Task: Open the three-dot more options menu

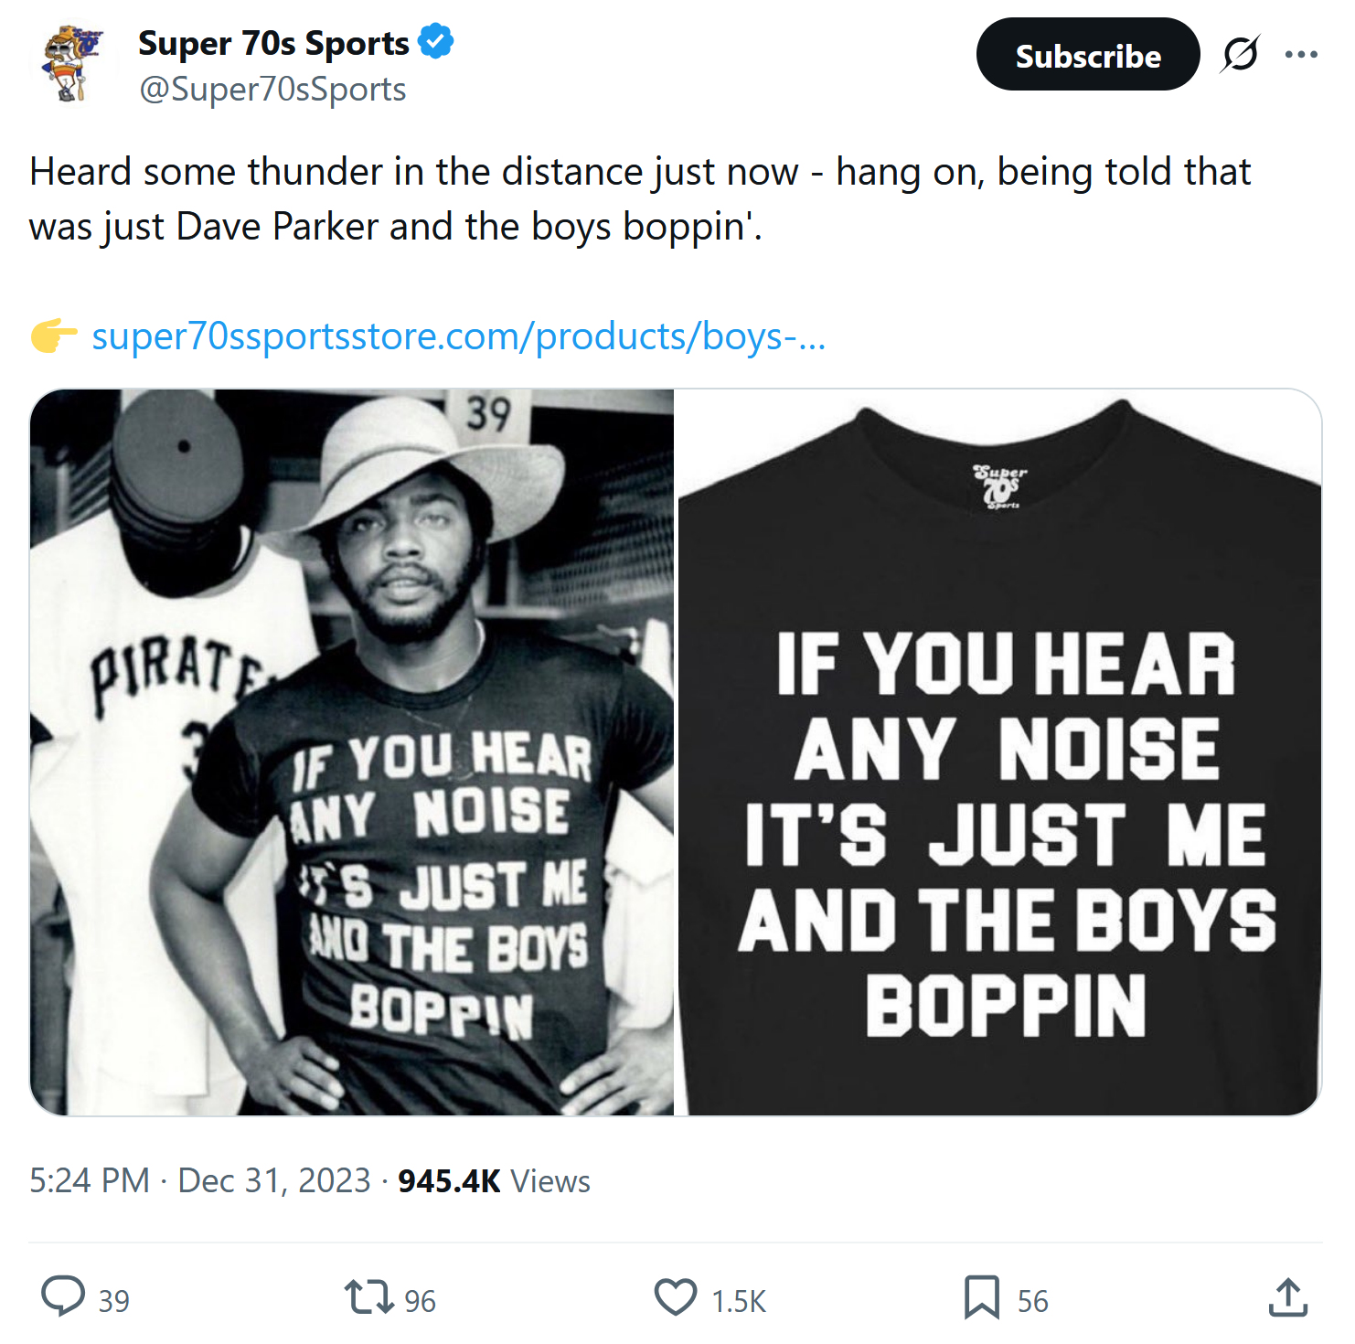Action: [1300, 55]
